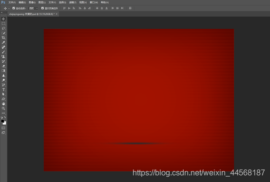Select the Sharpen triangle tool
The height and width of the screenshot is (182, 270).
pyautogui.click(x=3, y=75)
